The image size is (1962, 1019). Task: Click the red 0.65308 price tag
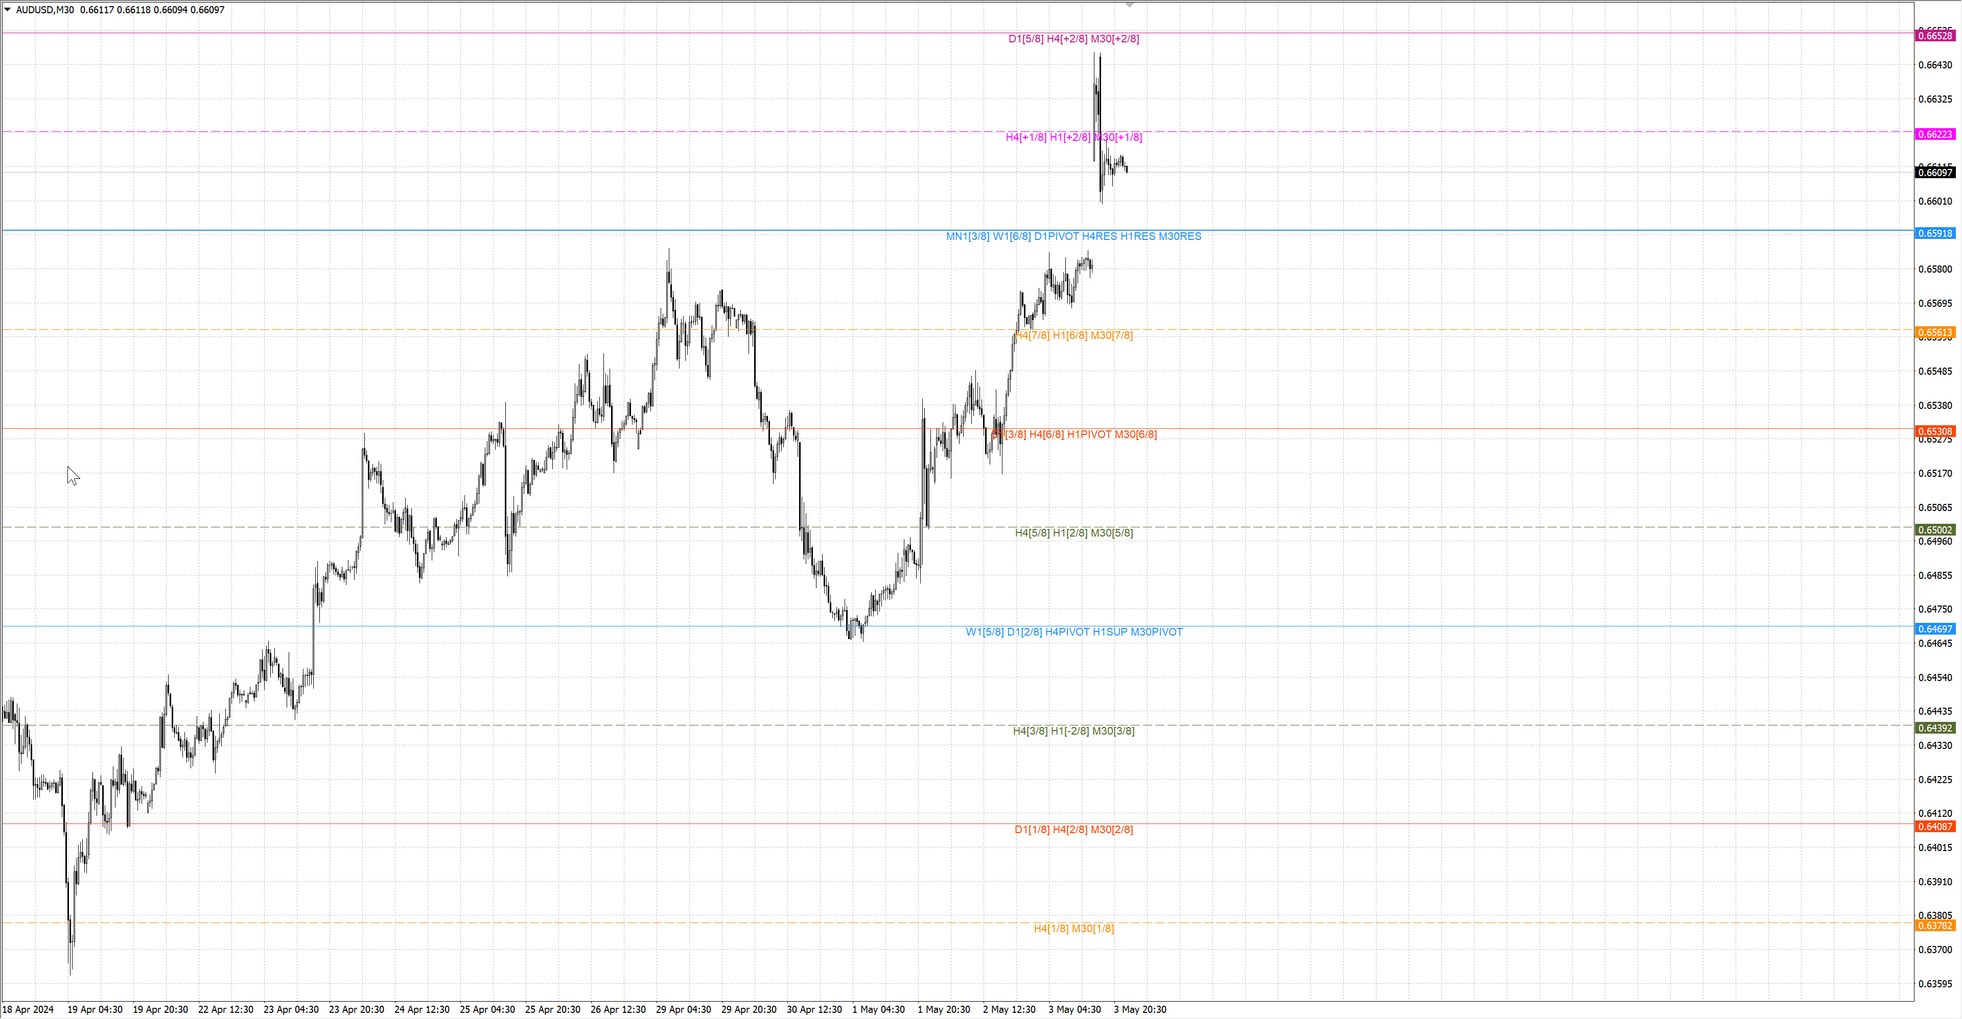(1934, 431)
